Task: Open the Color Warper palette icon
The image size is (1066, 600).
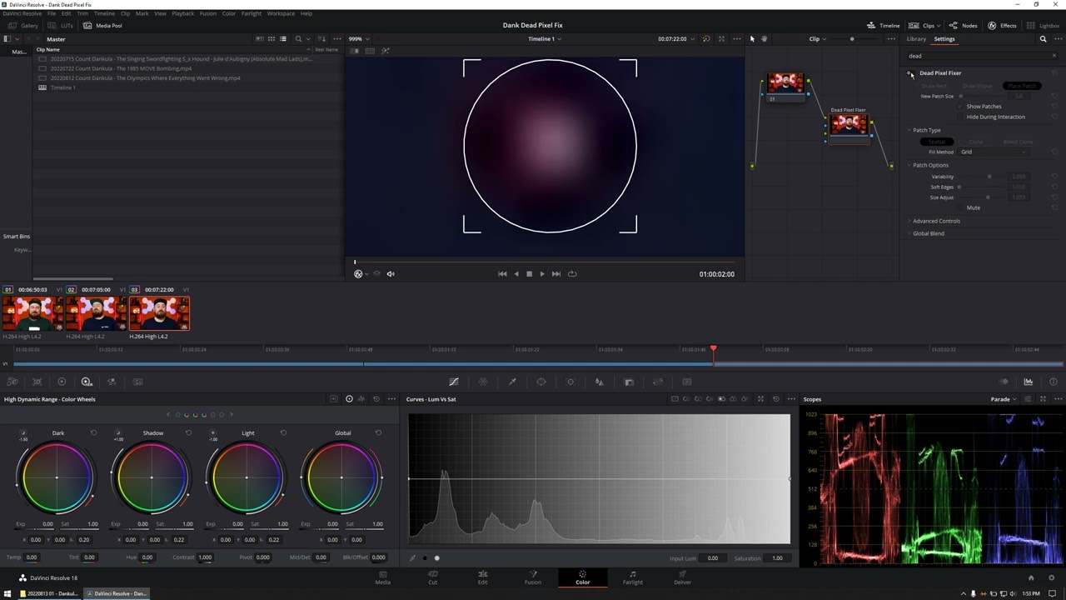Action: click(483, 382)
